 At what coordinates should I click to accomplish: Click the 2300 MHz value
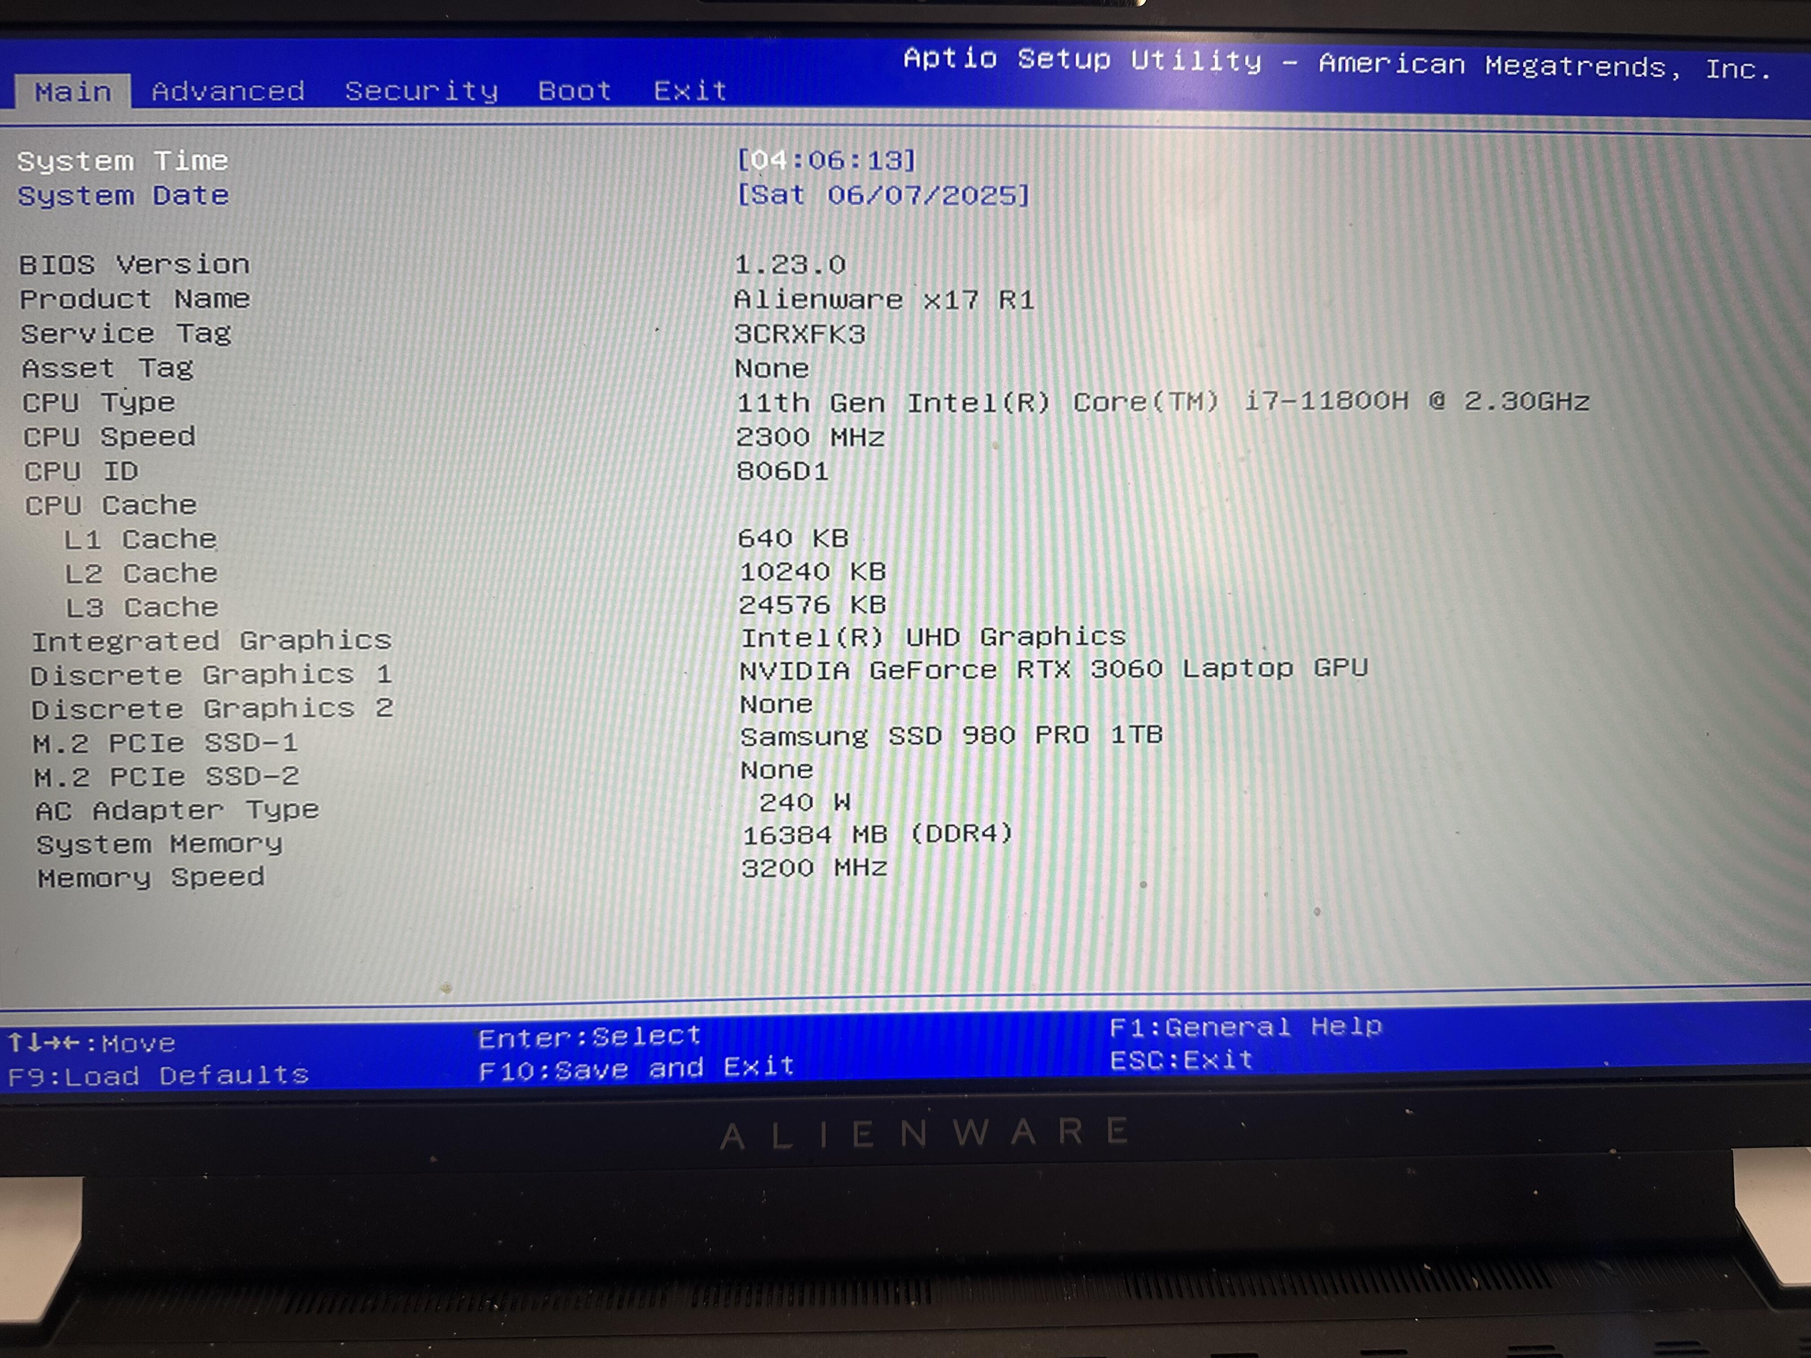(x=811, y=437)
